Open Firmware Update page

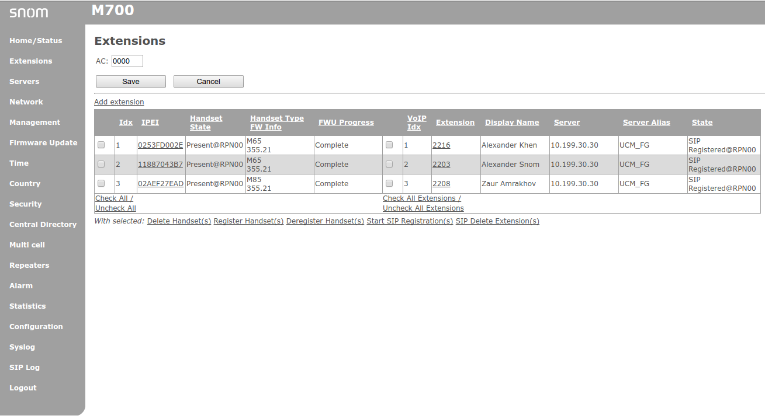pos(43,143)
